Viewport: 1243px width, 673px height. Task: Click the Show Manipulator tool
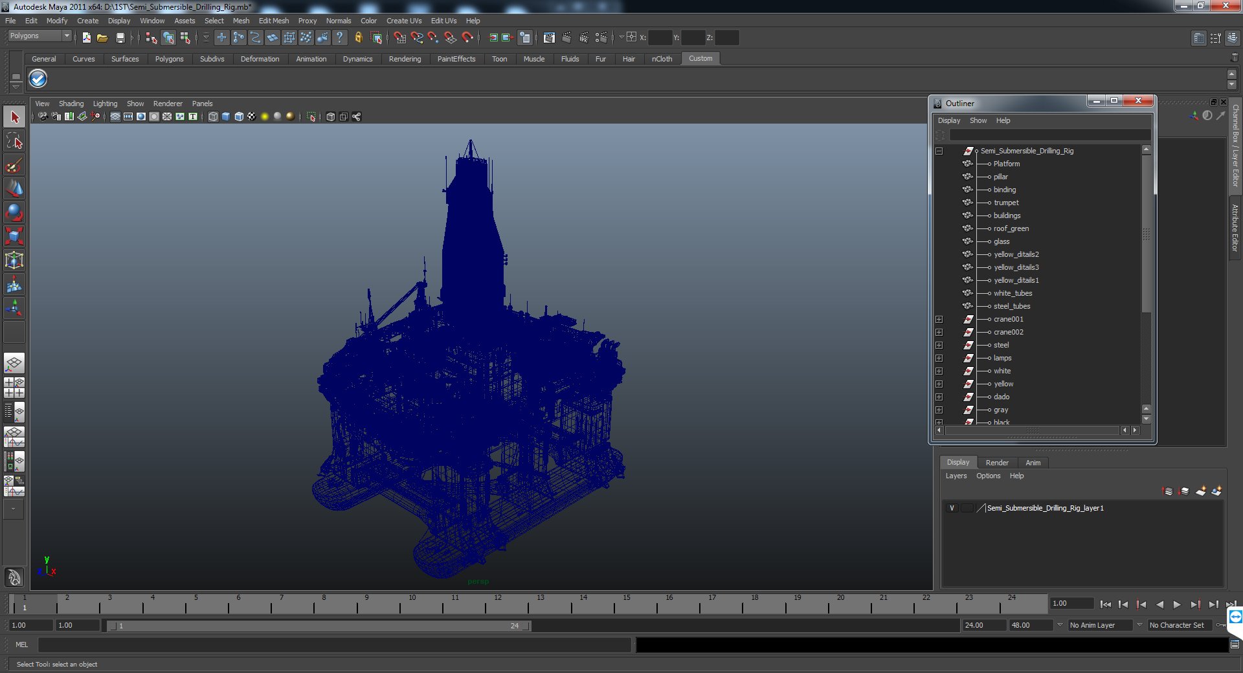[14, 309]
